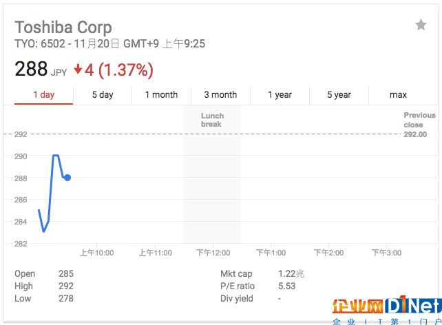Click the 上午10:00 time axis label
Image resolution: width=442 pixels, height=325 pixels.
point(97,253)
